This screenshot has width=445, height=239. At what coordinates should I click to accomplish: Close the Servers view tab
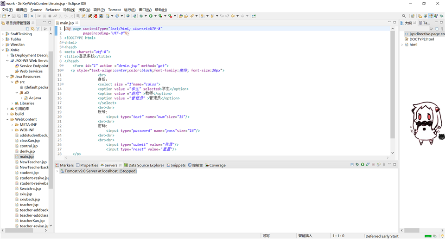(x=120, y=165)
